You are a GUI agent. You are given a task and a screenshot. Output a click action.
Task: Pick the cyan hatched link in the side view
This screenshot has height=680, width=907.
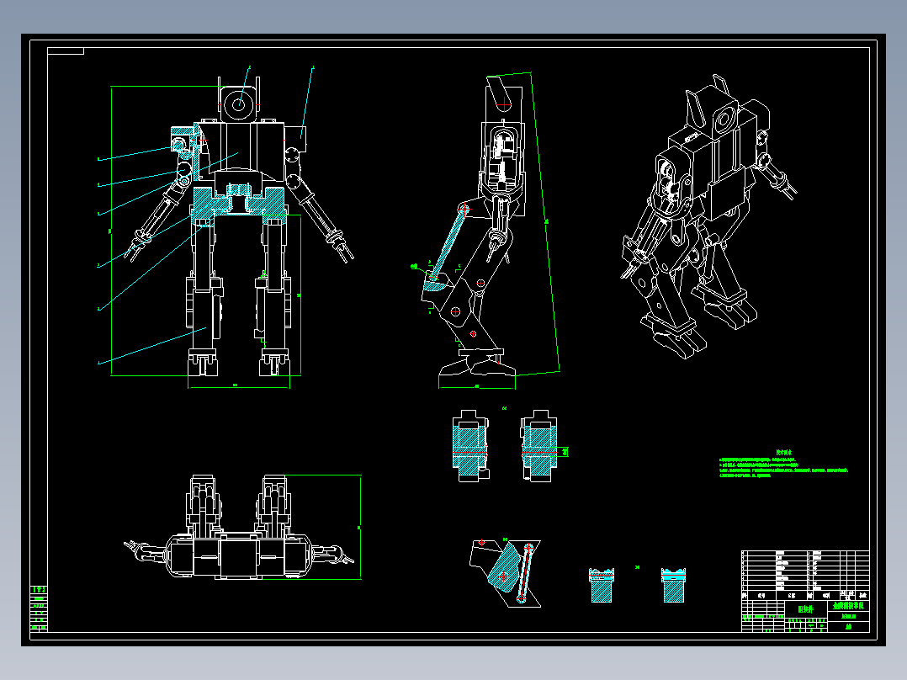click(x=448, y=244)
